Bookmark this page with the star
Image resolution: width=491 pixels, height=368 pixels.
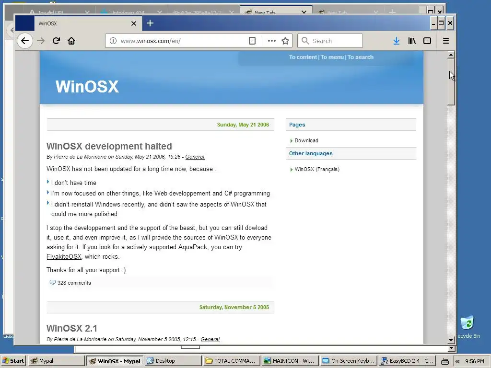[x=285, y=41]
